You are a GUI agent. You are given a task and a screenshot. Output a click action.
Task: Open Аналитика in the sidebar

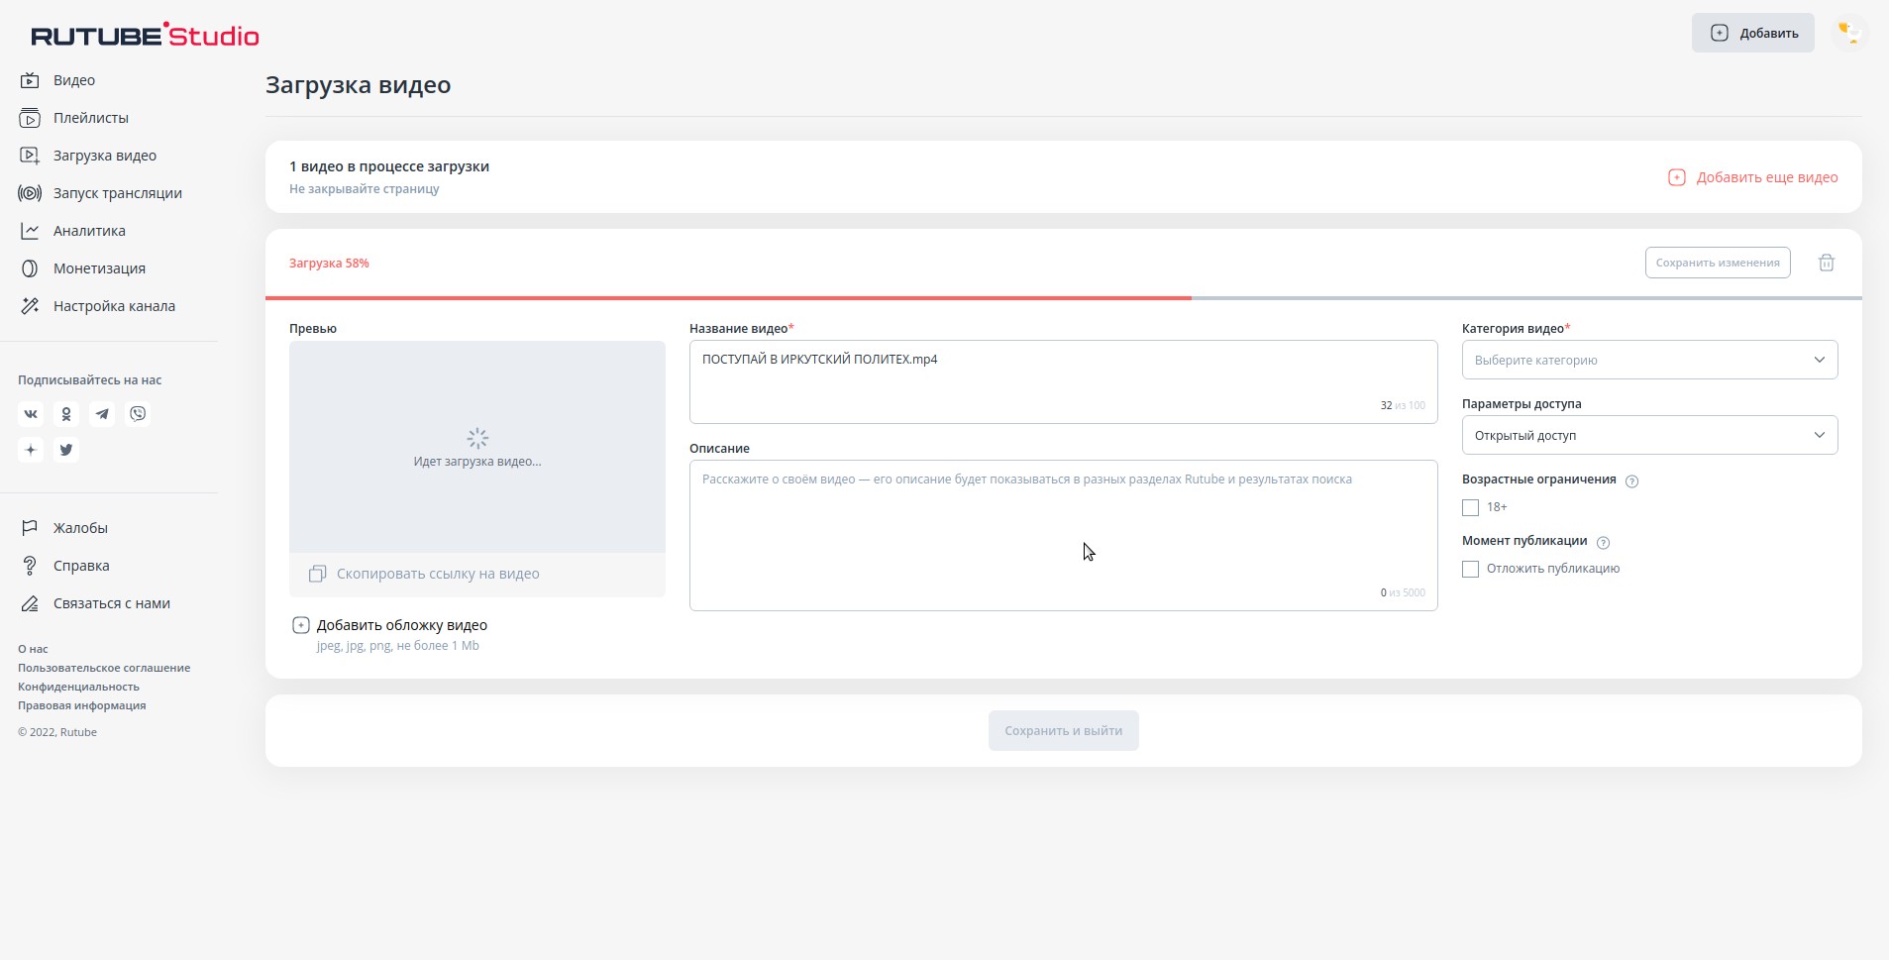[x=89, y=231]
